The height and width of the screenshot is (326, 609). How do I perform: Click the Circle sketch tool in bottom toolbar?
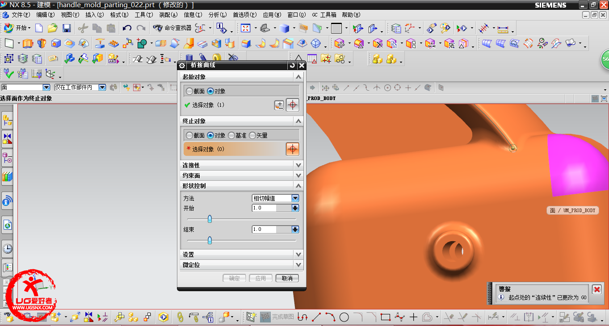click(344, 317)
